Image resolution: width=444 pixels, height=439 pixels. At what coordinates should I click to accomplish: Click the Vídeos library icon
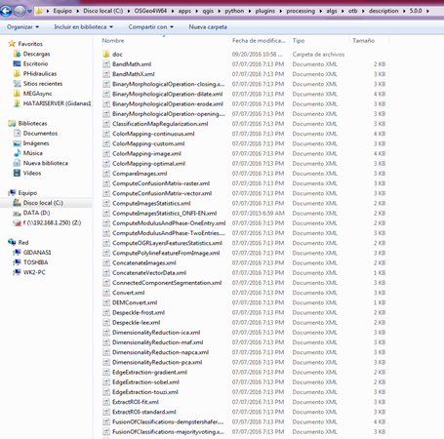(x=17, y=173)
